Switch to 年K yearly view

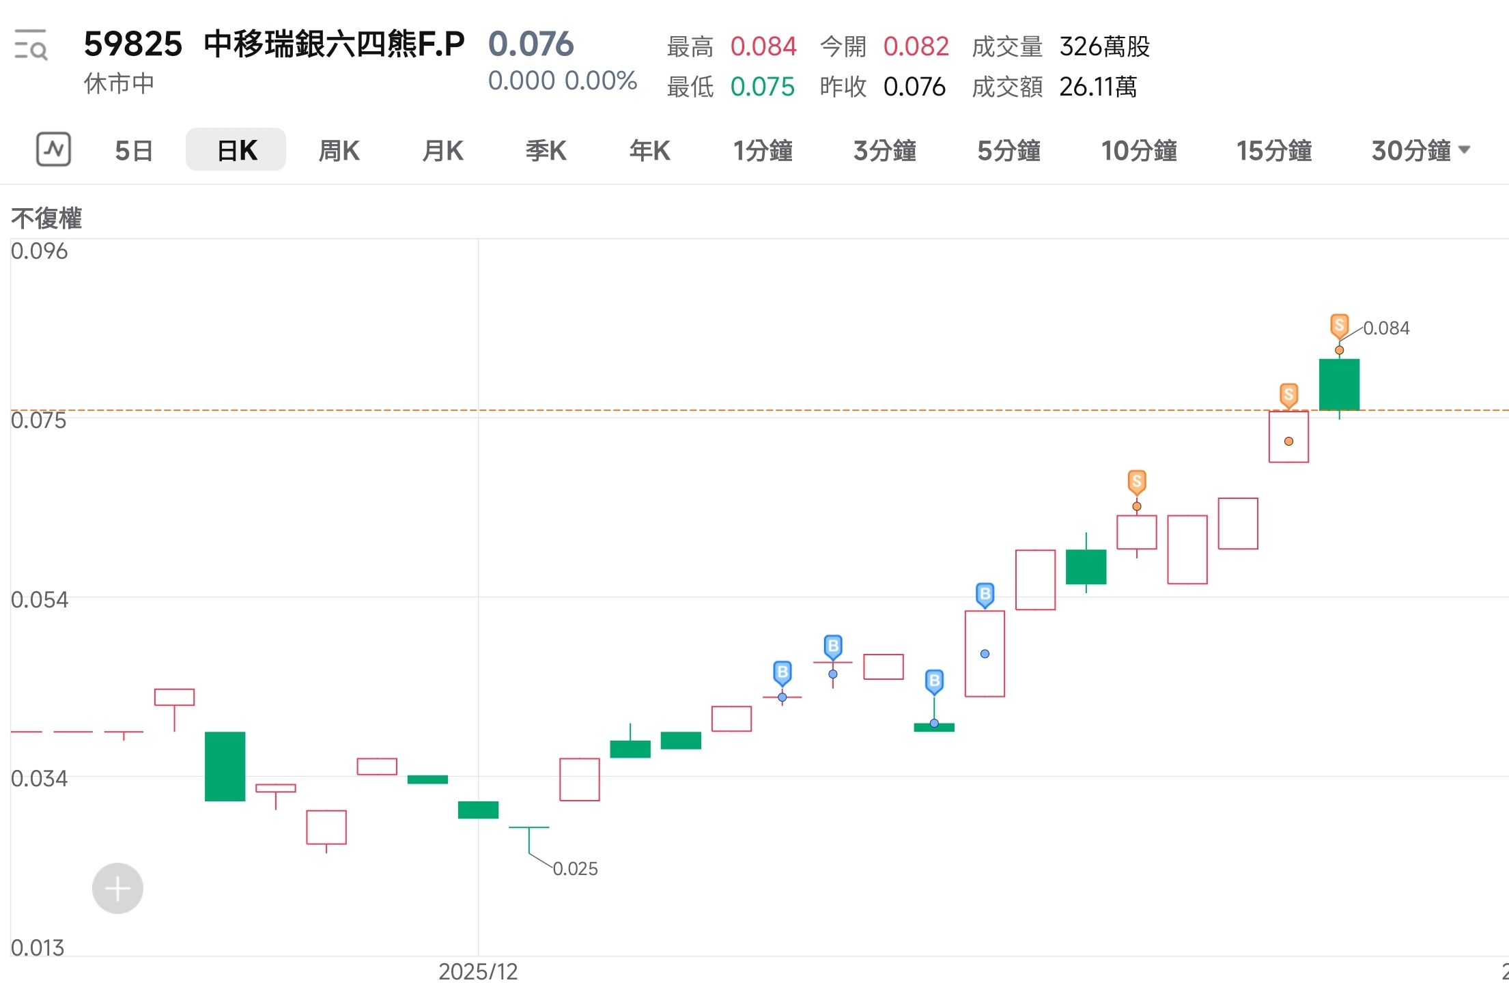point(648,150)
